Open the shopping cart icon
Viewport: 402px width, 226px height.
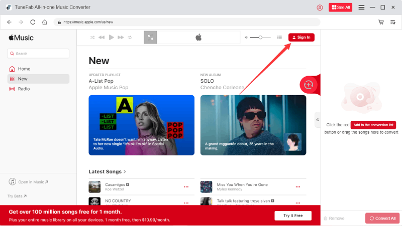(x=381, y=22)
